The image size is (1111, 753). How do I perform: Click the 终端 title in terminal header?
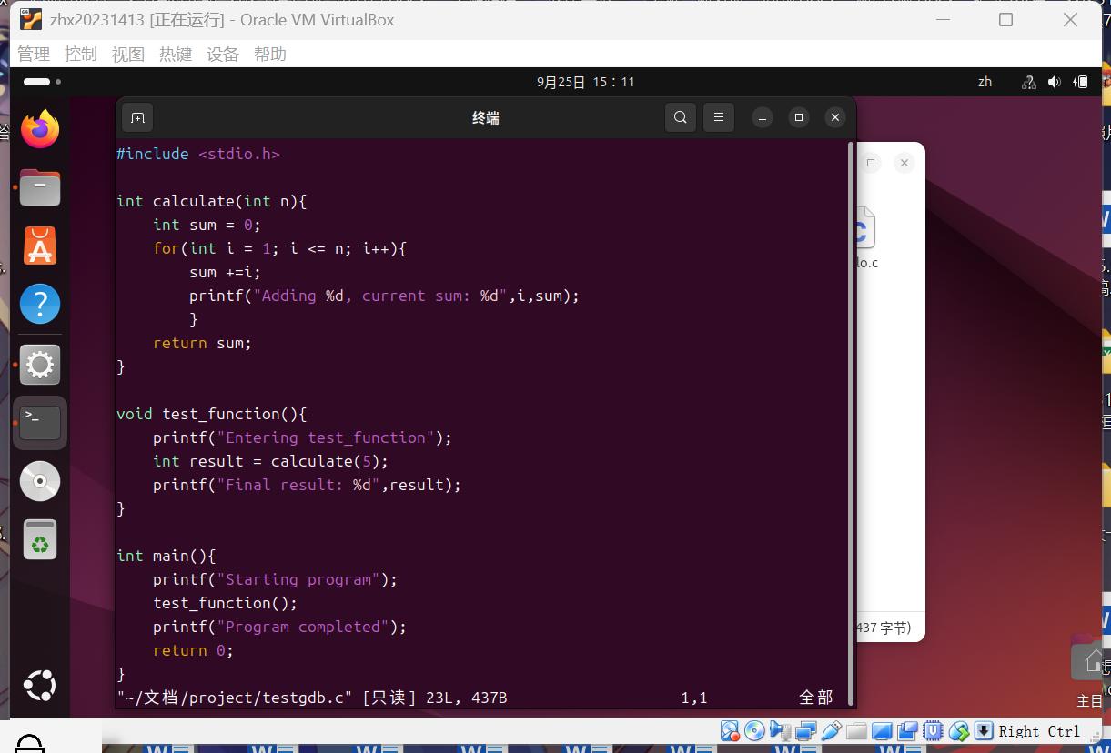coord(486,117)
